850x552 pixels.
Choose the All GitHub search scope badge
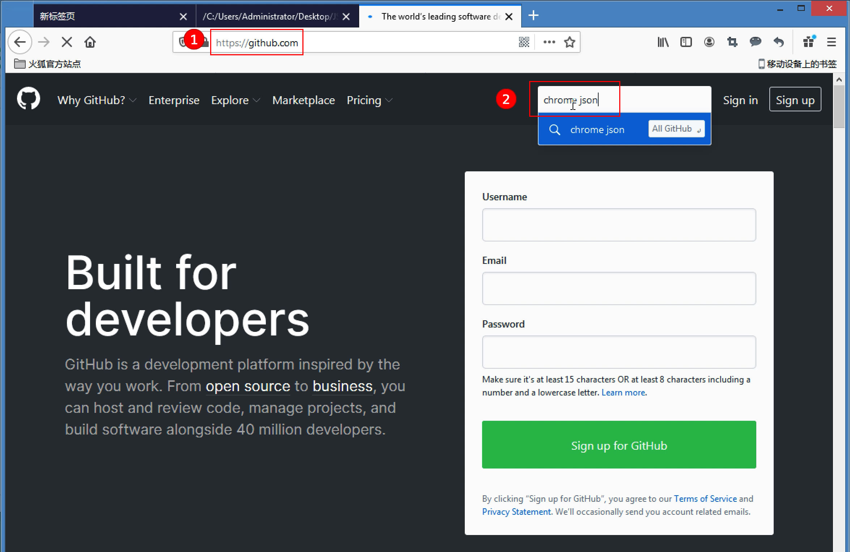676,129
